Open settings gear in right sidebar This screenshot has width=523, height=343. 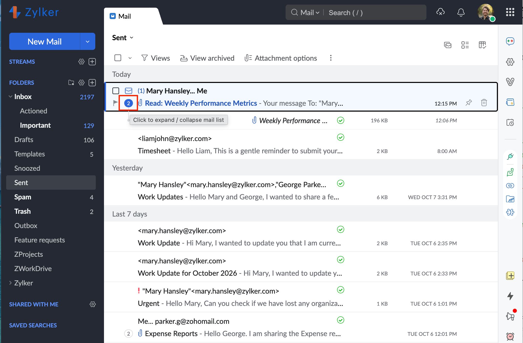tap(510, 62)
